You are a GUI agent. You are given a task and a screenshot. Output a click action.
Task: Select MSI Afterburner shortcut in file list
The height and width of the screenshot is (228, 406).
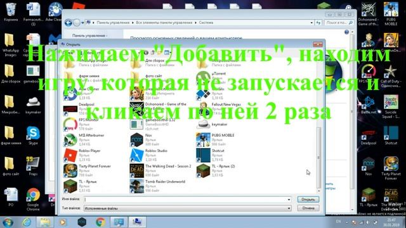[x=84, y=140]
